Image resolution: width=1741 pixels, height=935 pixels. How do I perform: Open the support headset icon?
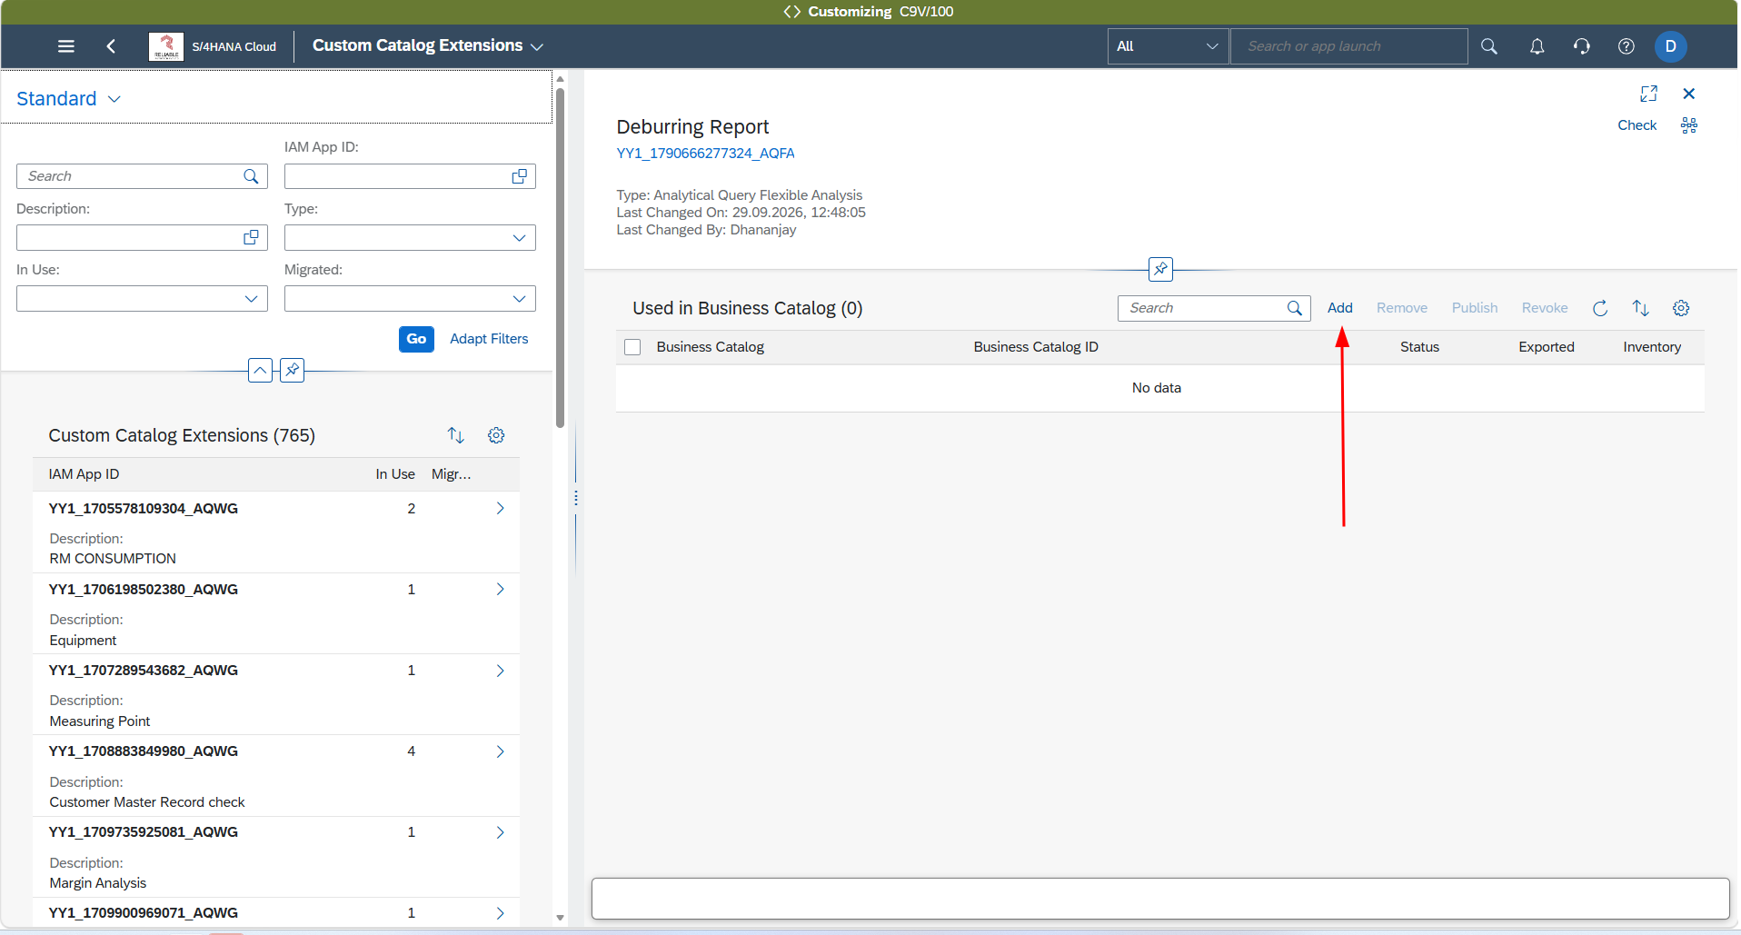tap(1582, 46)
